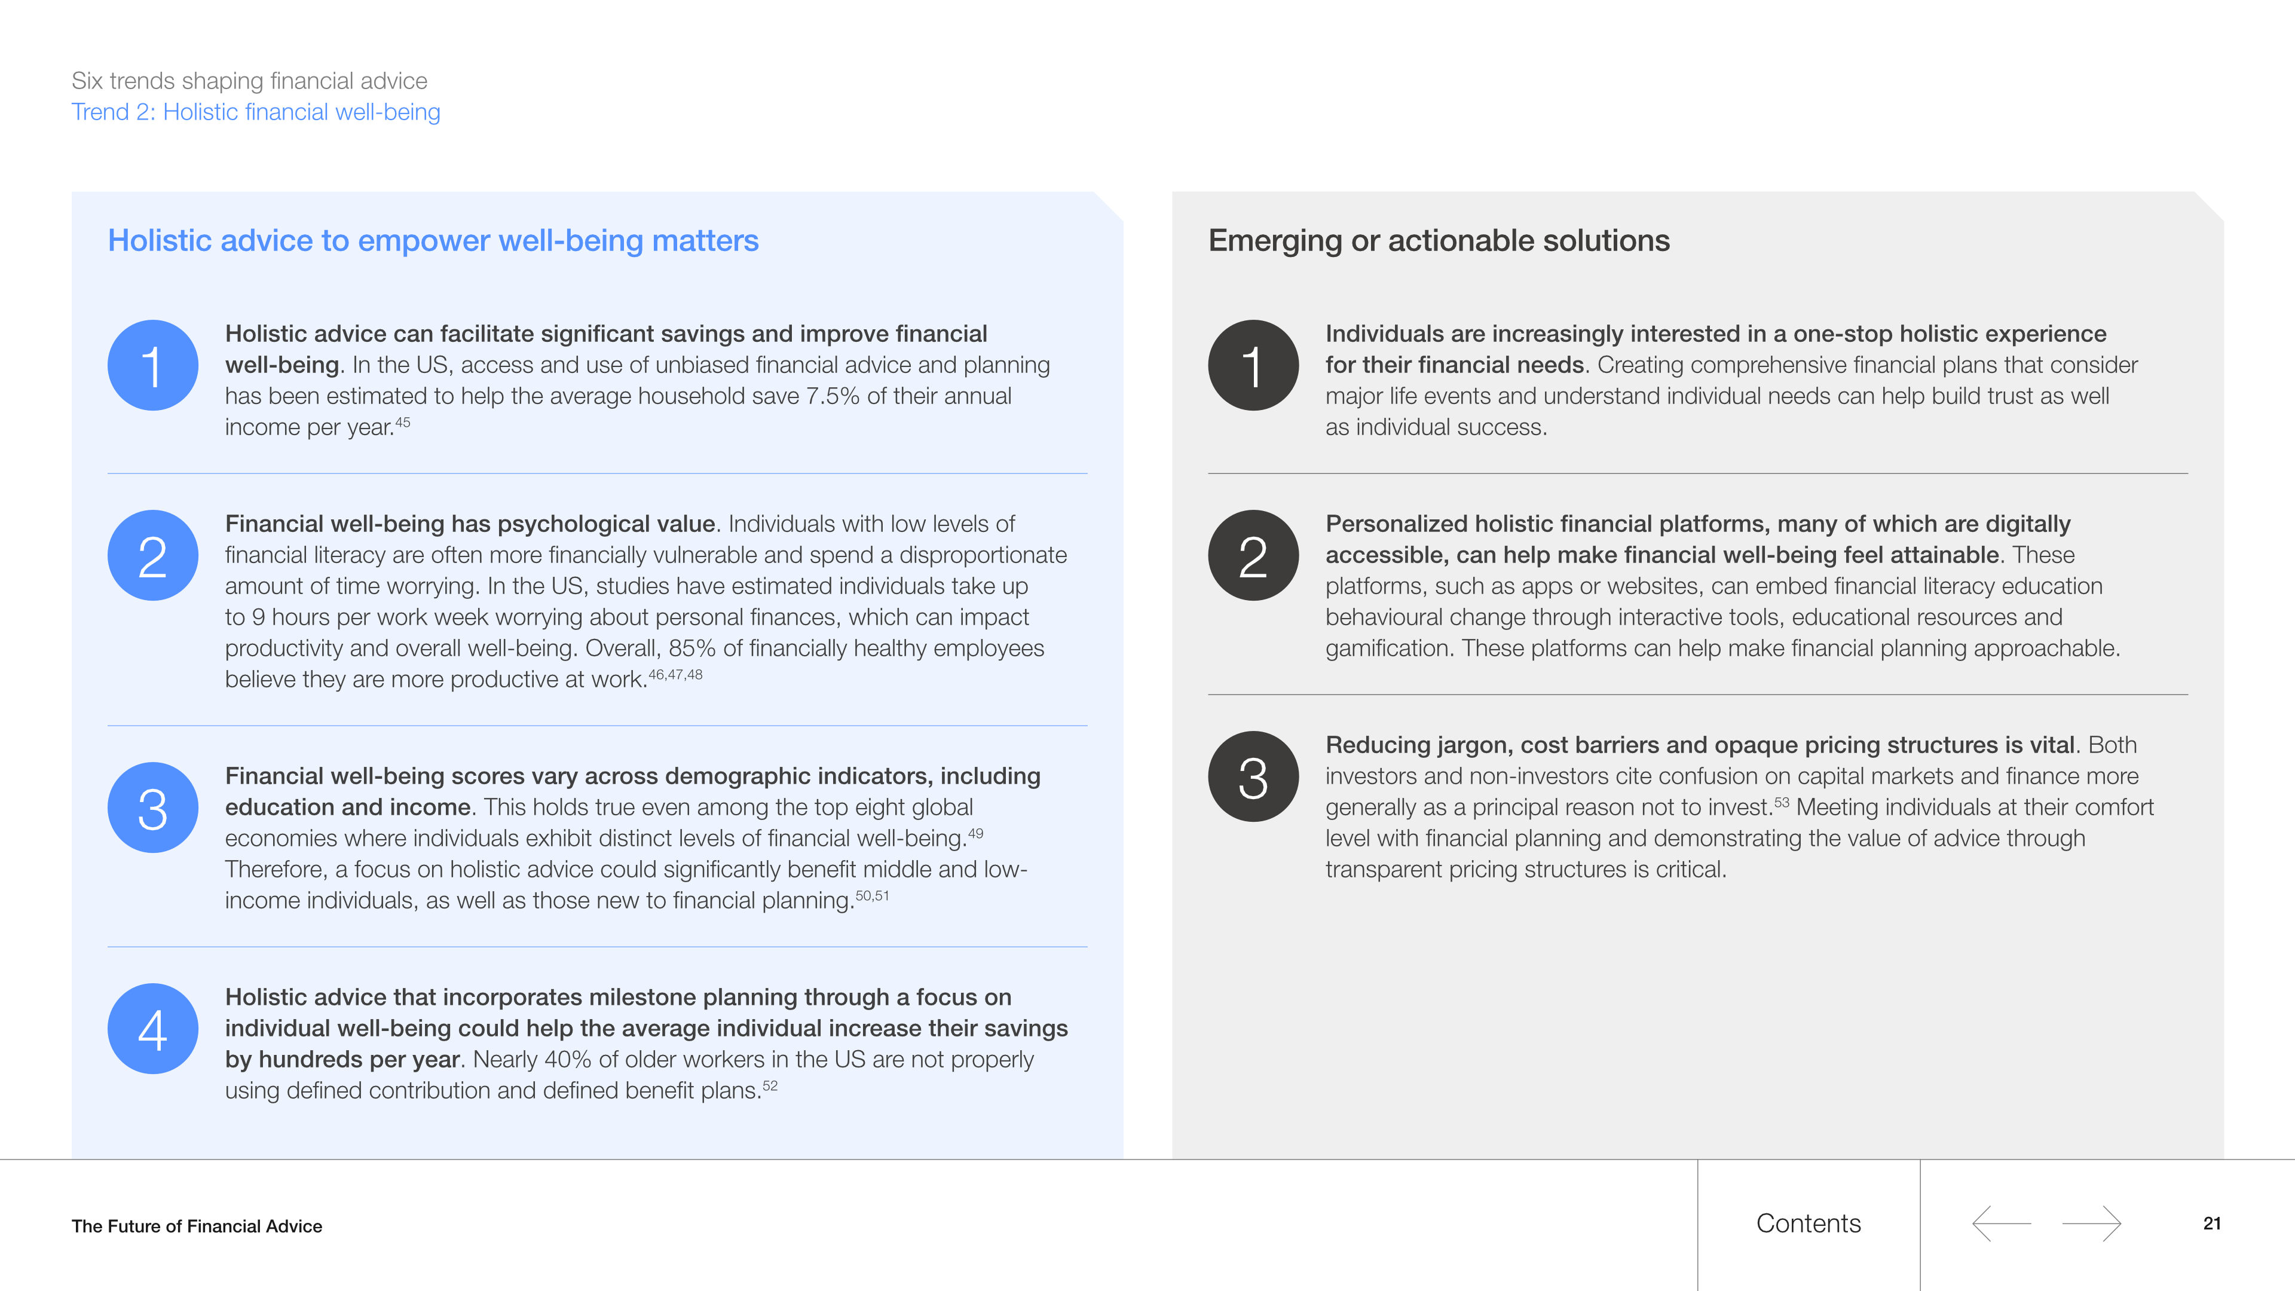Screen dimensions: 2295x1291
Task: Open the Contents navigation button
Action: click(1809, 1223)
